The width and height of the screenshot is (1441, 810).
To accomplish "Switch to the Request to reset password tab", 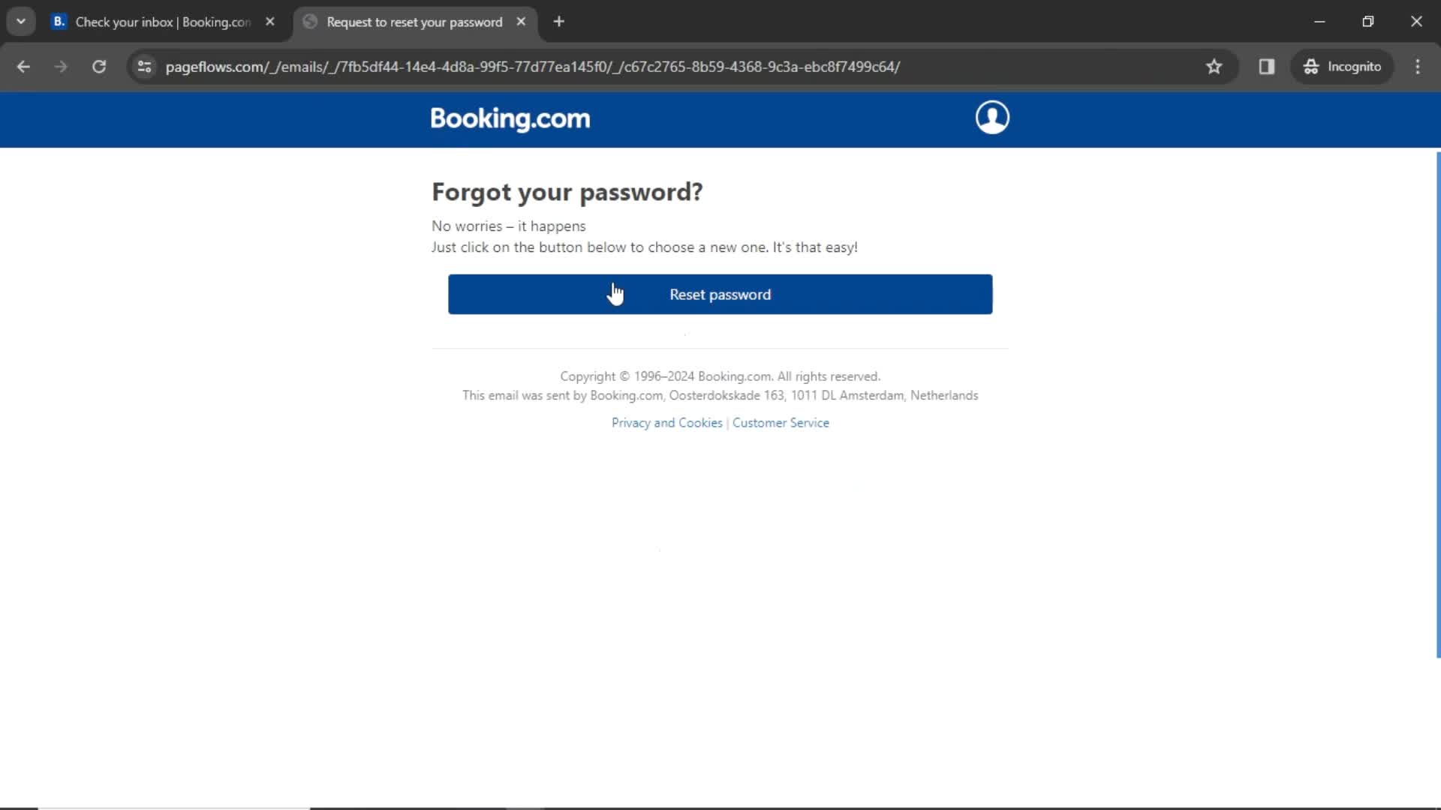I will pyautogui.click(x=414, y=22).
